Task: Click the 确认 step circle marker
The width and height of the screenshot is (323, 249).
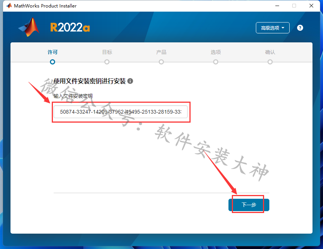Action: 270,62
